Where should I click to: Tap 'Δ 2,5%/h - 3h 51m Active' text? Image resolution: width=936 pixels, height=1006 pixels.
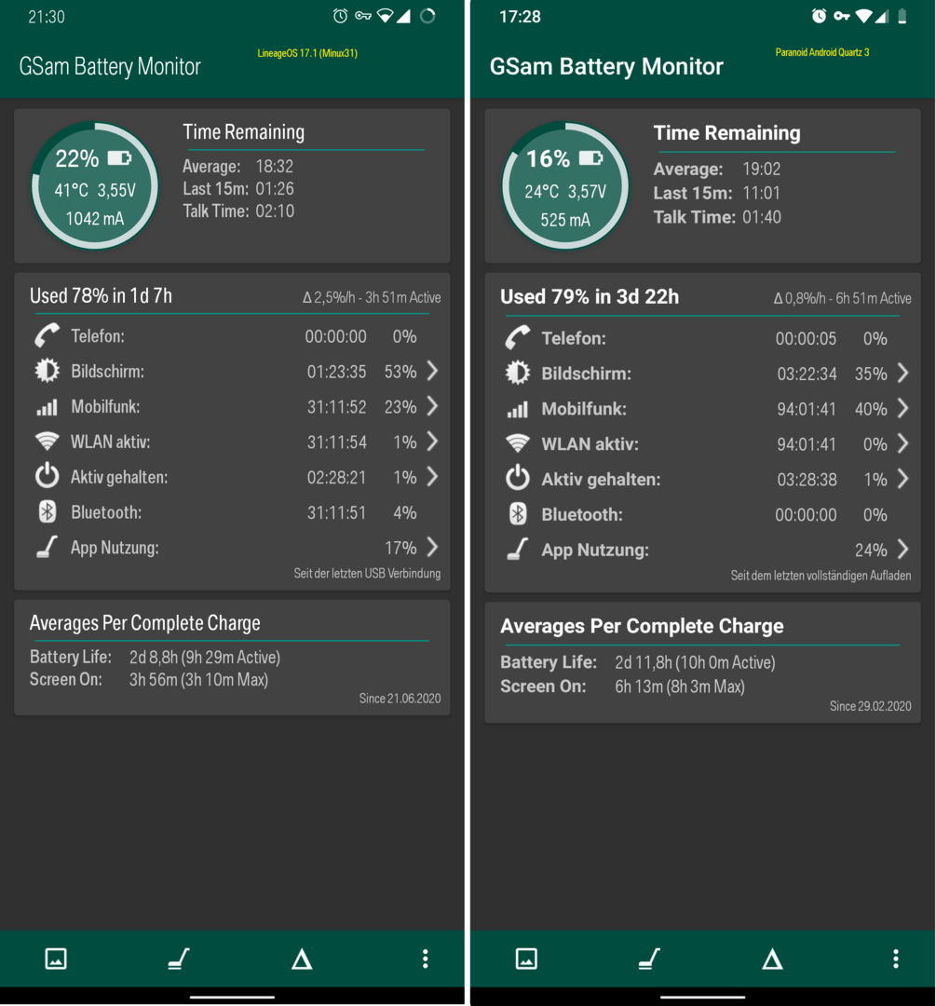pyautogui.click(x=372, y=298)
